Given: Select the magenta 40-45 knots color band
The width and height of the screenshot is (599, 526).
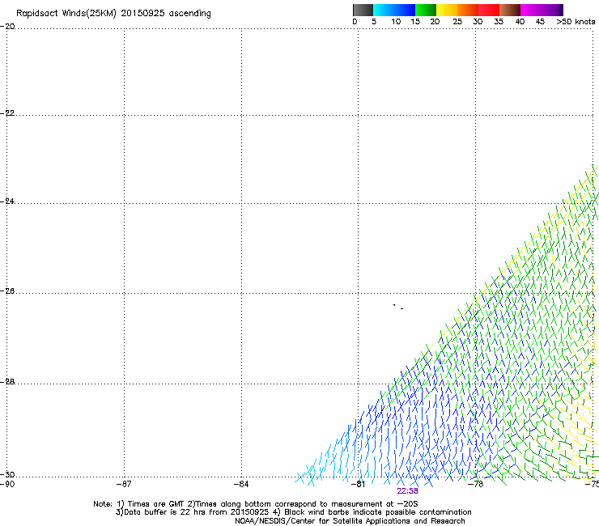Looking at the screenshot, I should [x=531, y=10].
